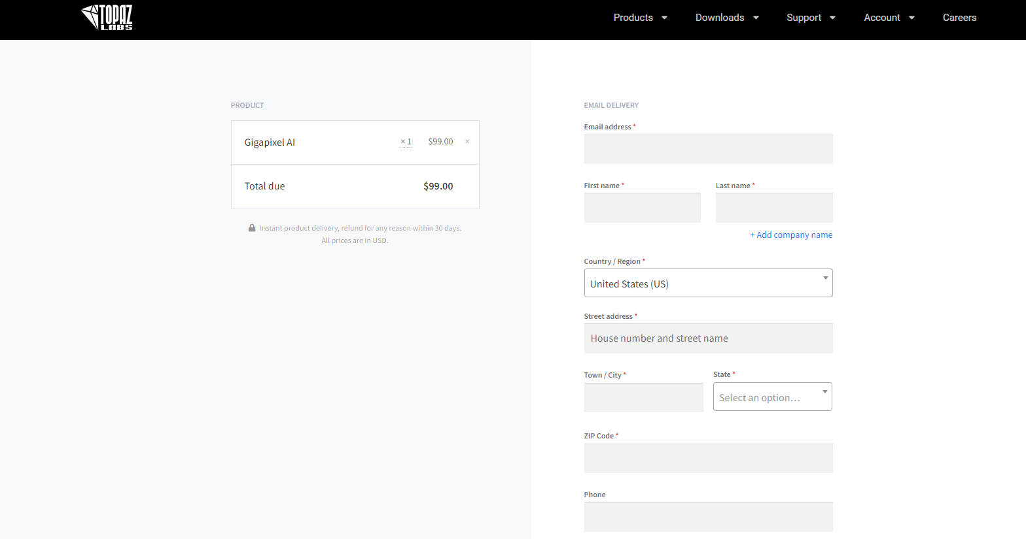The height and width of the screenshot is (539, 1026).
Task: Open the Country / Region dropdown
Action: (708, 284)
